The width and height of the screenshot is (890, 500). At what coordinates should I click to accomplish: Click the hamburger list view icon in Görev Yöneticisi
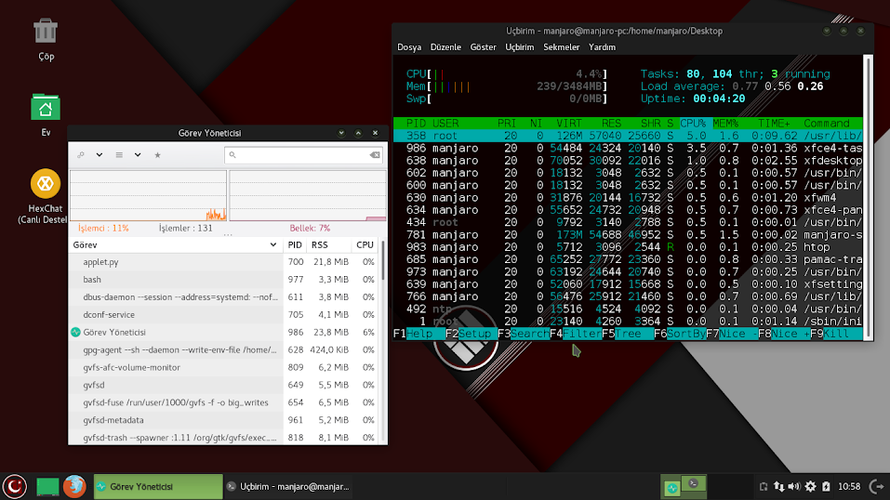tap(119, 155)
